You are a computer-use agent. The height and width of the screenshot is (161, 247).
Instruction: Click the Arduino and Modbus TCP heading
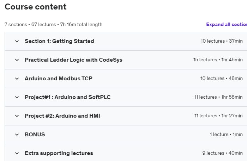[59, 79]
